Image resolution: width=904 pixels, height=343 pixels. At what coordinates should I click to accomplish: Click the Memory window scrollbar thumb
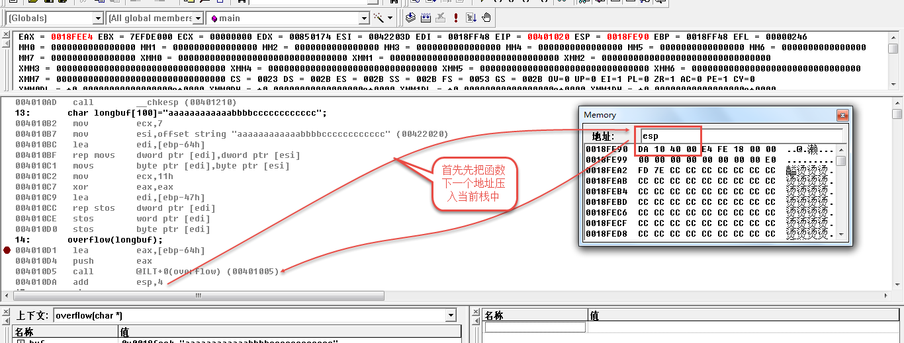841,161
